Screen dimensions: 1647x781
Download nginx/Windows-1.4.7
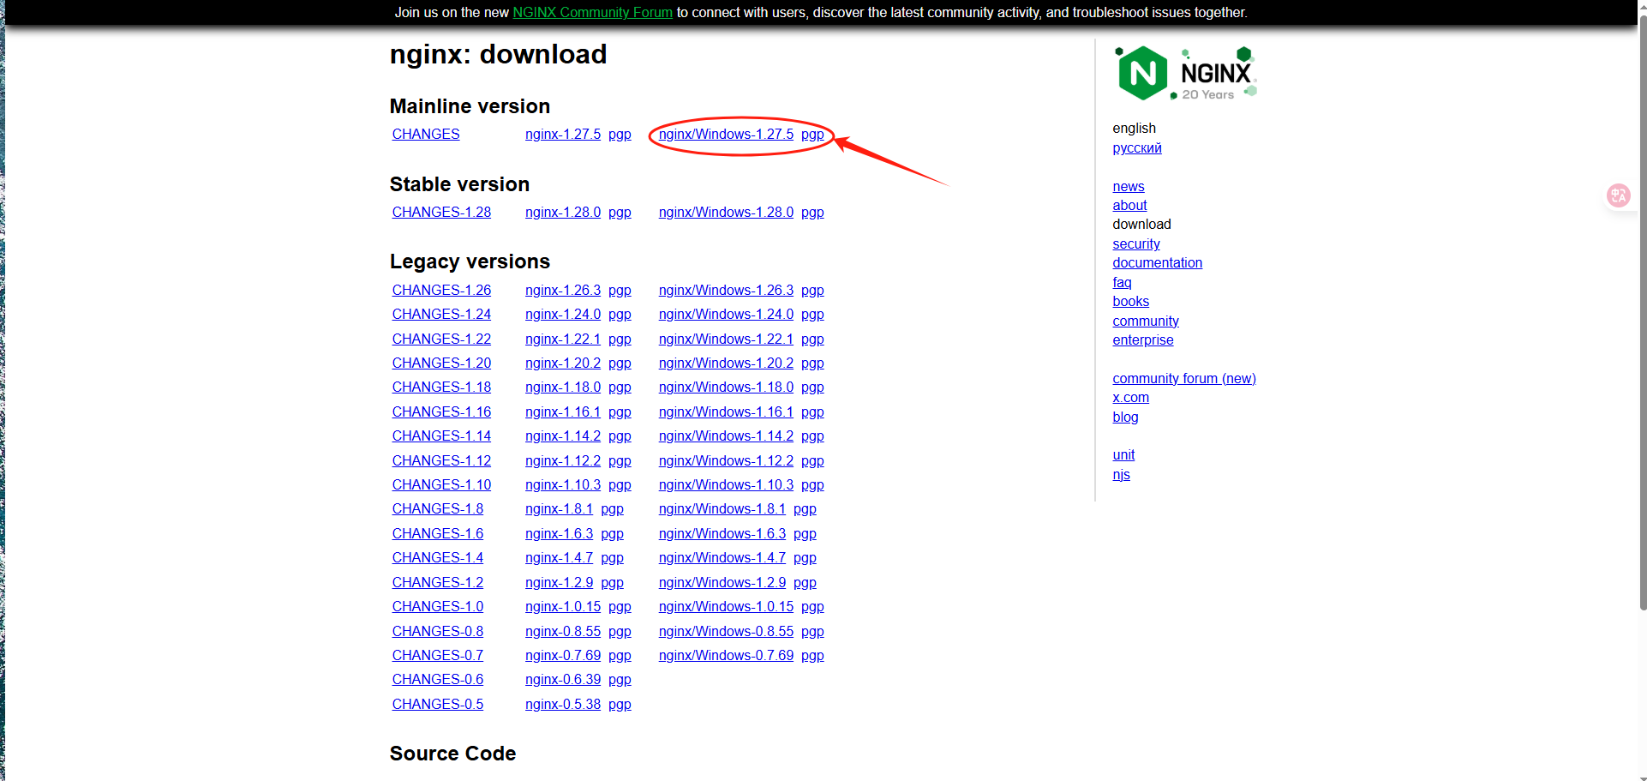722,558
